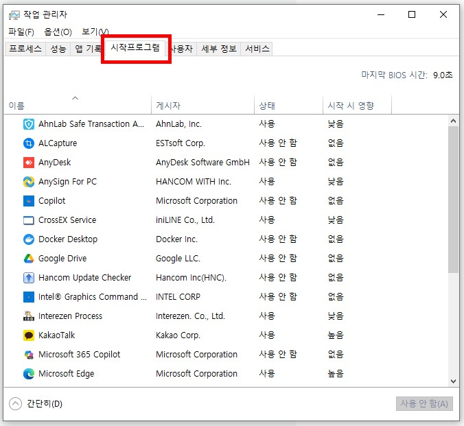The height and width of the screenshot is (426, 464).
Task: Select the AnyDesk name text
Action: (55, 163)
